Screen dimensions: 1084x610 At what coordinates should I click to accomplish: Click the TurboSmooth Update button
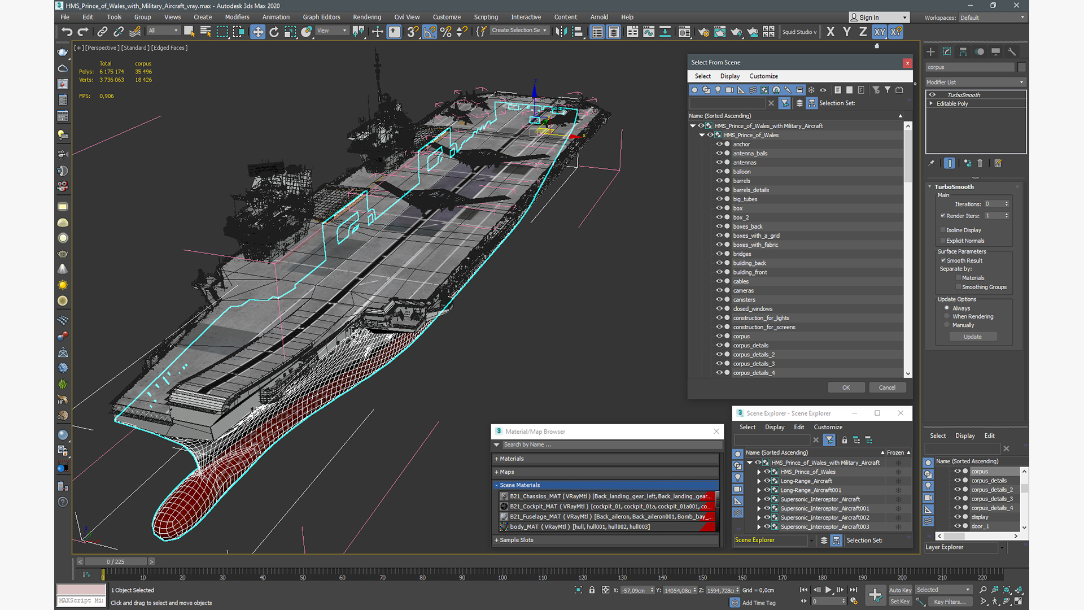(972, 337)
